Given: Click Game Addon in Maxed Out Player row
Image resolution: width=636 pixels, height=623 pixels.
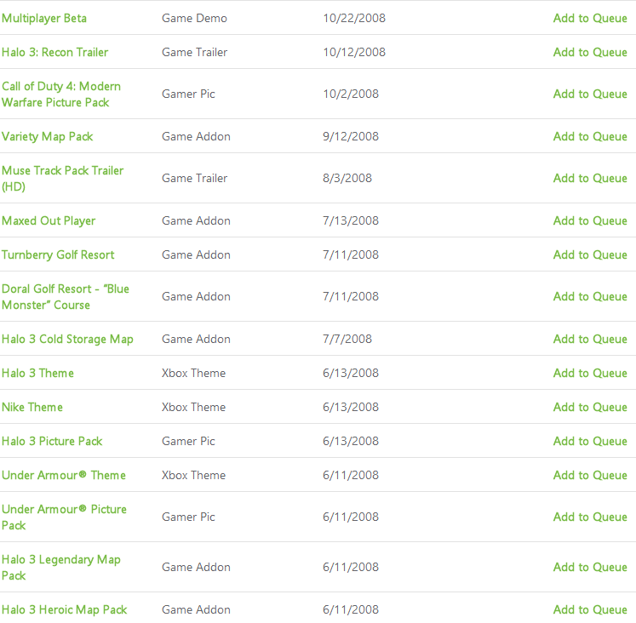Looking at the screenshot, I should coord(196,221).
